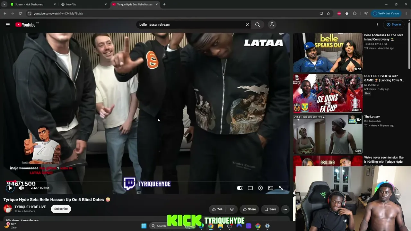Close the Kick Dashboard tab

coord(55,4)
